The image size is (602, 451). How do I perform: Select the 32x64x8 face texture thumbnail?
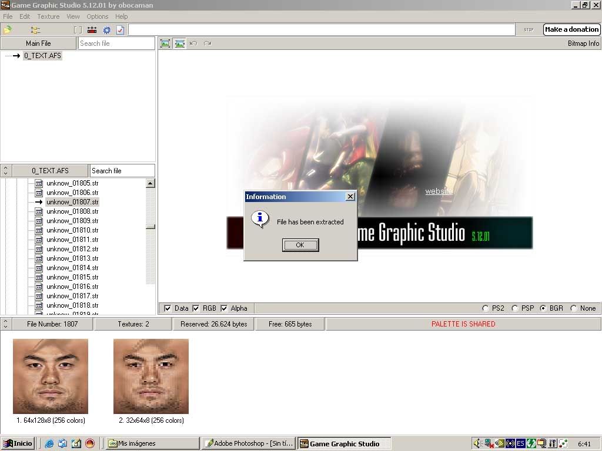(151, 376)
